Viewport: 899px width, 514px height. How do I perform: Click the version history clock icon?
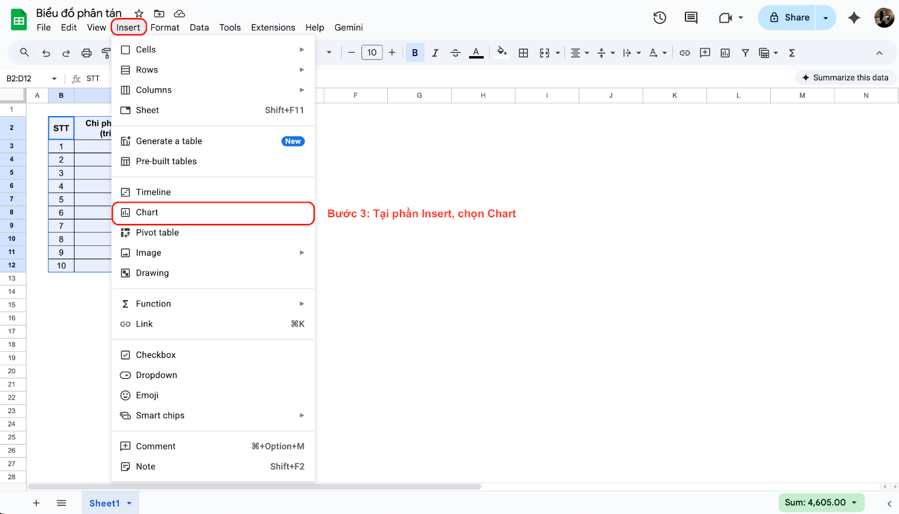pyautogui.click(x=660, y=18)
